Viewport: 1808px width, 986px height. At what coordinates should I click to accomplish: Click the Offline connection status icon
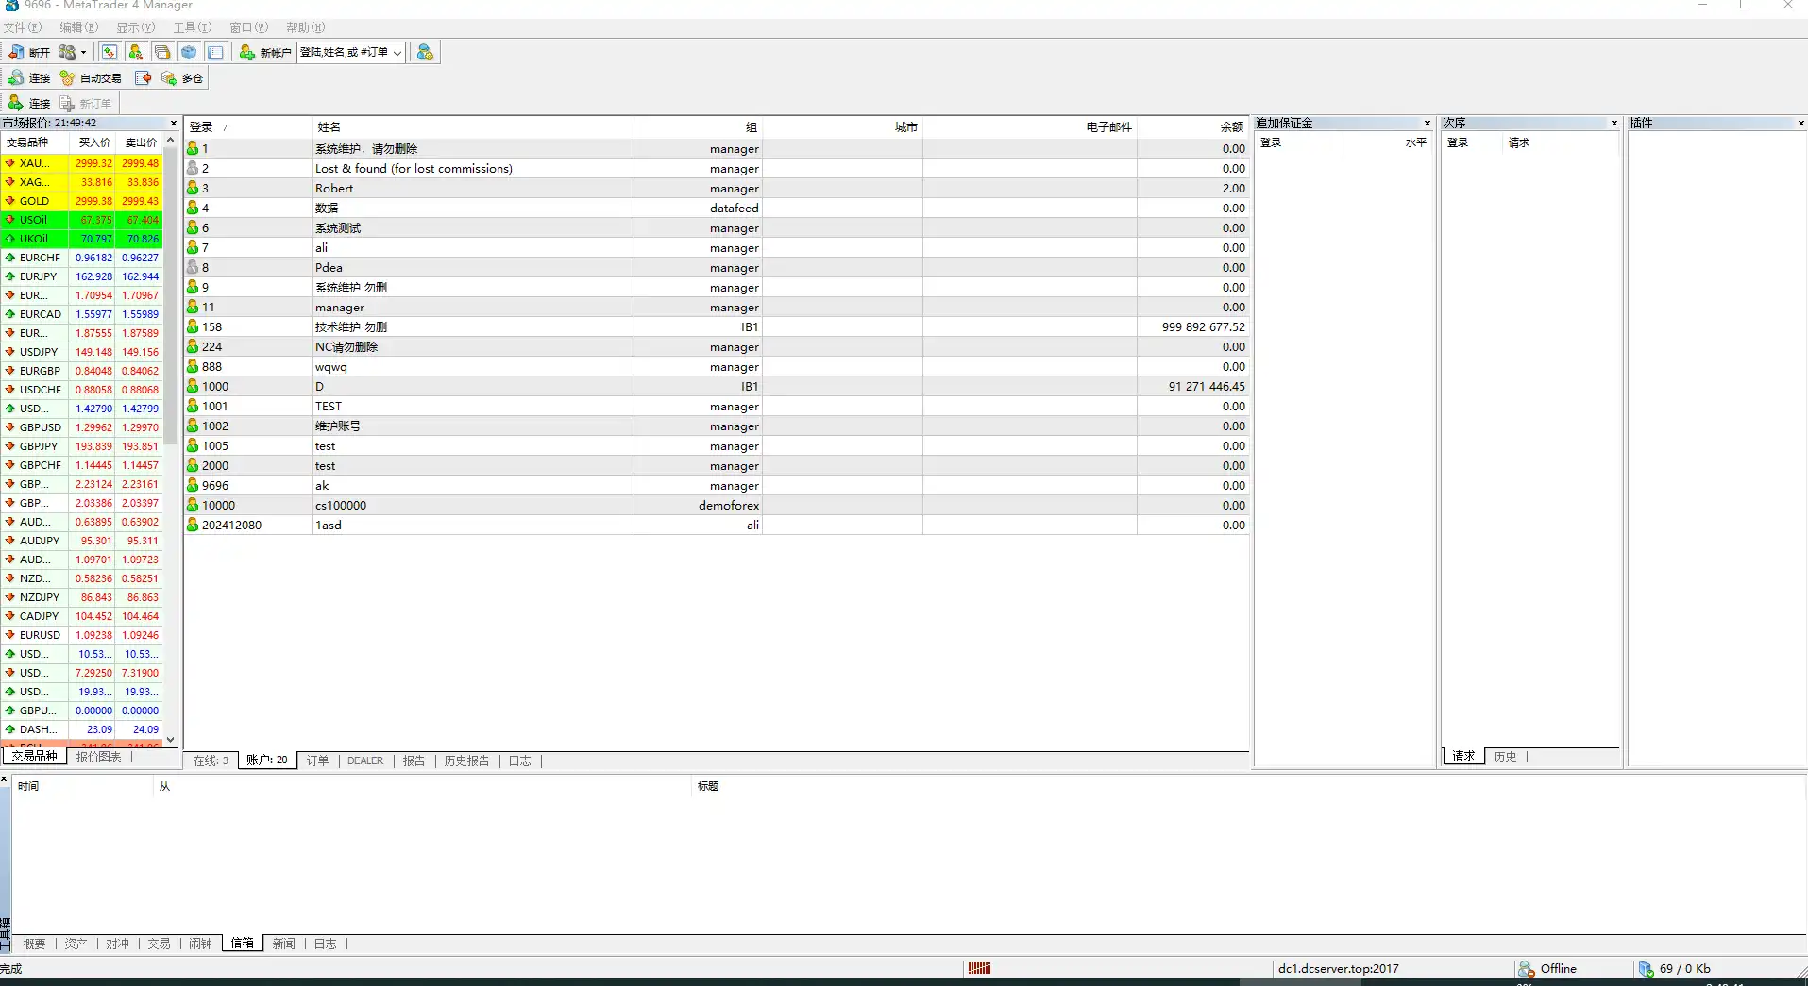coord(1526,969)
